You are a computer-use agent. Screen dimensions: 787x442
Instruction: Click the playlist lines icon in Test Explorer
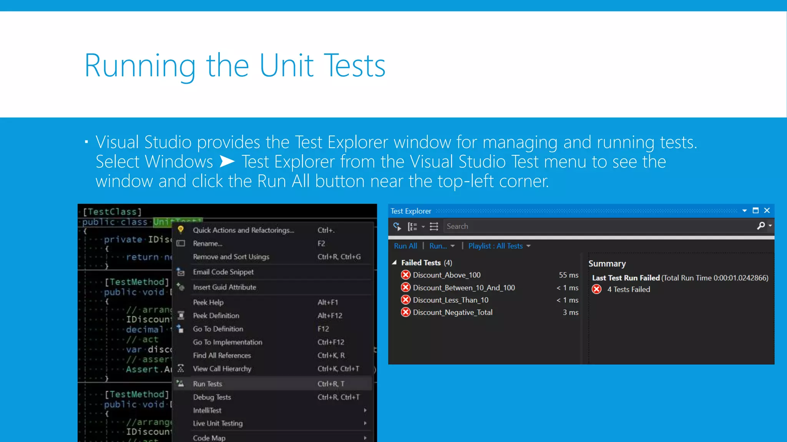click(x=434, y=226)
